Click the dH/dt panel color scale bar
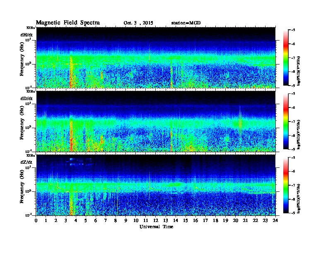Viewport: 328px width, 253px height. click(286, 57)
